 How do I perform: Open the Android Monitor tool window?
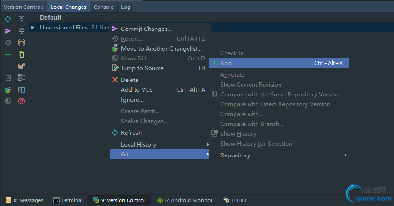[185, 200]
